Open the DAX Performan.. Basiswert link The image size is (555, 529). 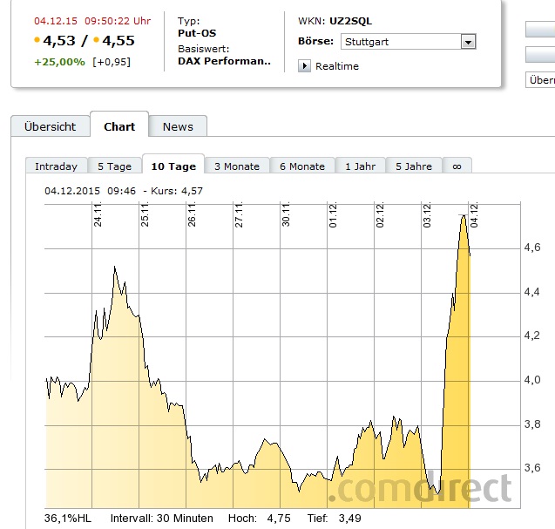click(224, 62)
